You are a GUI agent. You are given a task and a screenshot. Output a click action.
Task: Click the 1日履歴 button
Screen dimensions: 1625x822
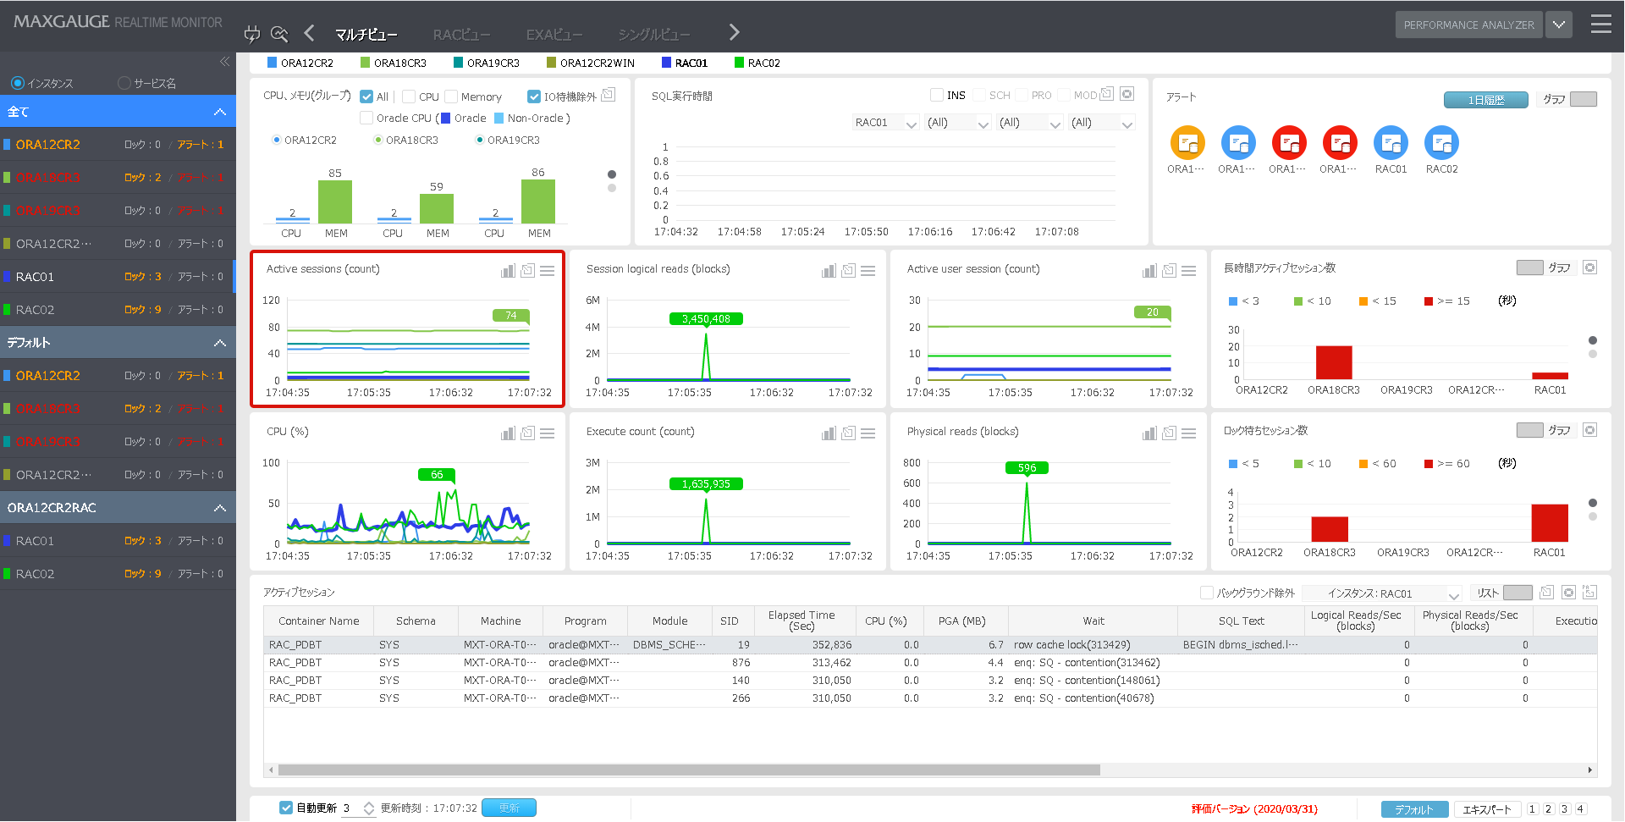(x=1485, y=100)
